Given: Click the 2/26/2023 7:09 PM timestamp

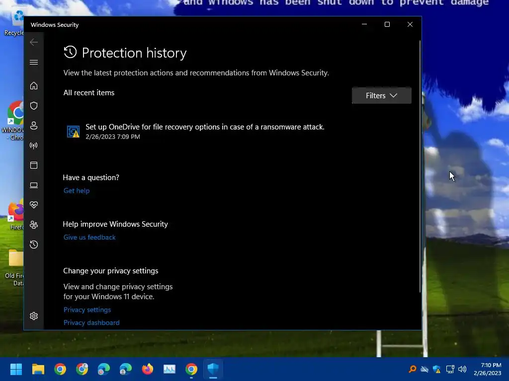Looking at the screenshot, I should 113,137.
